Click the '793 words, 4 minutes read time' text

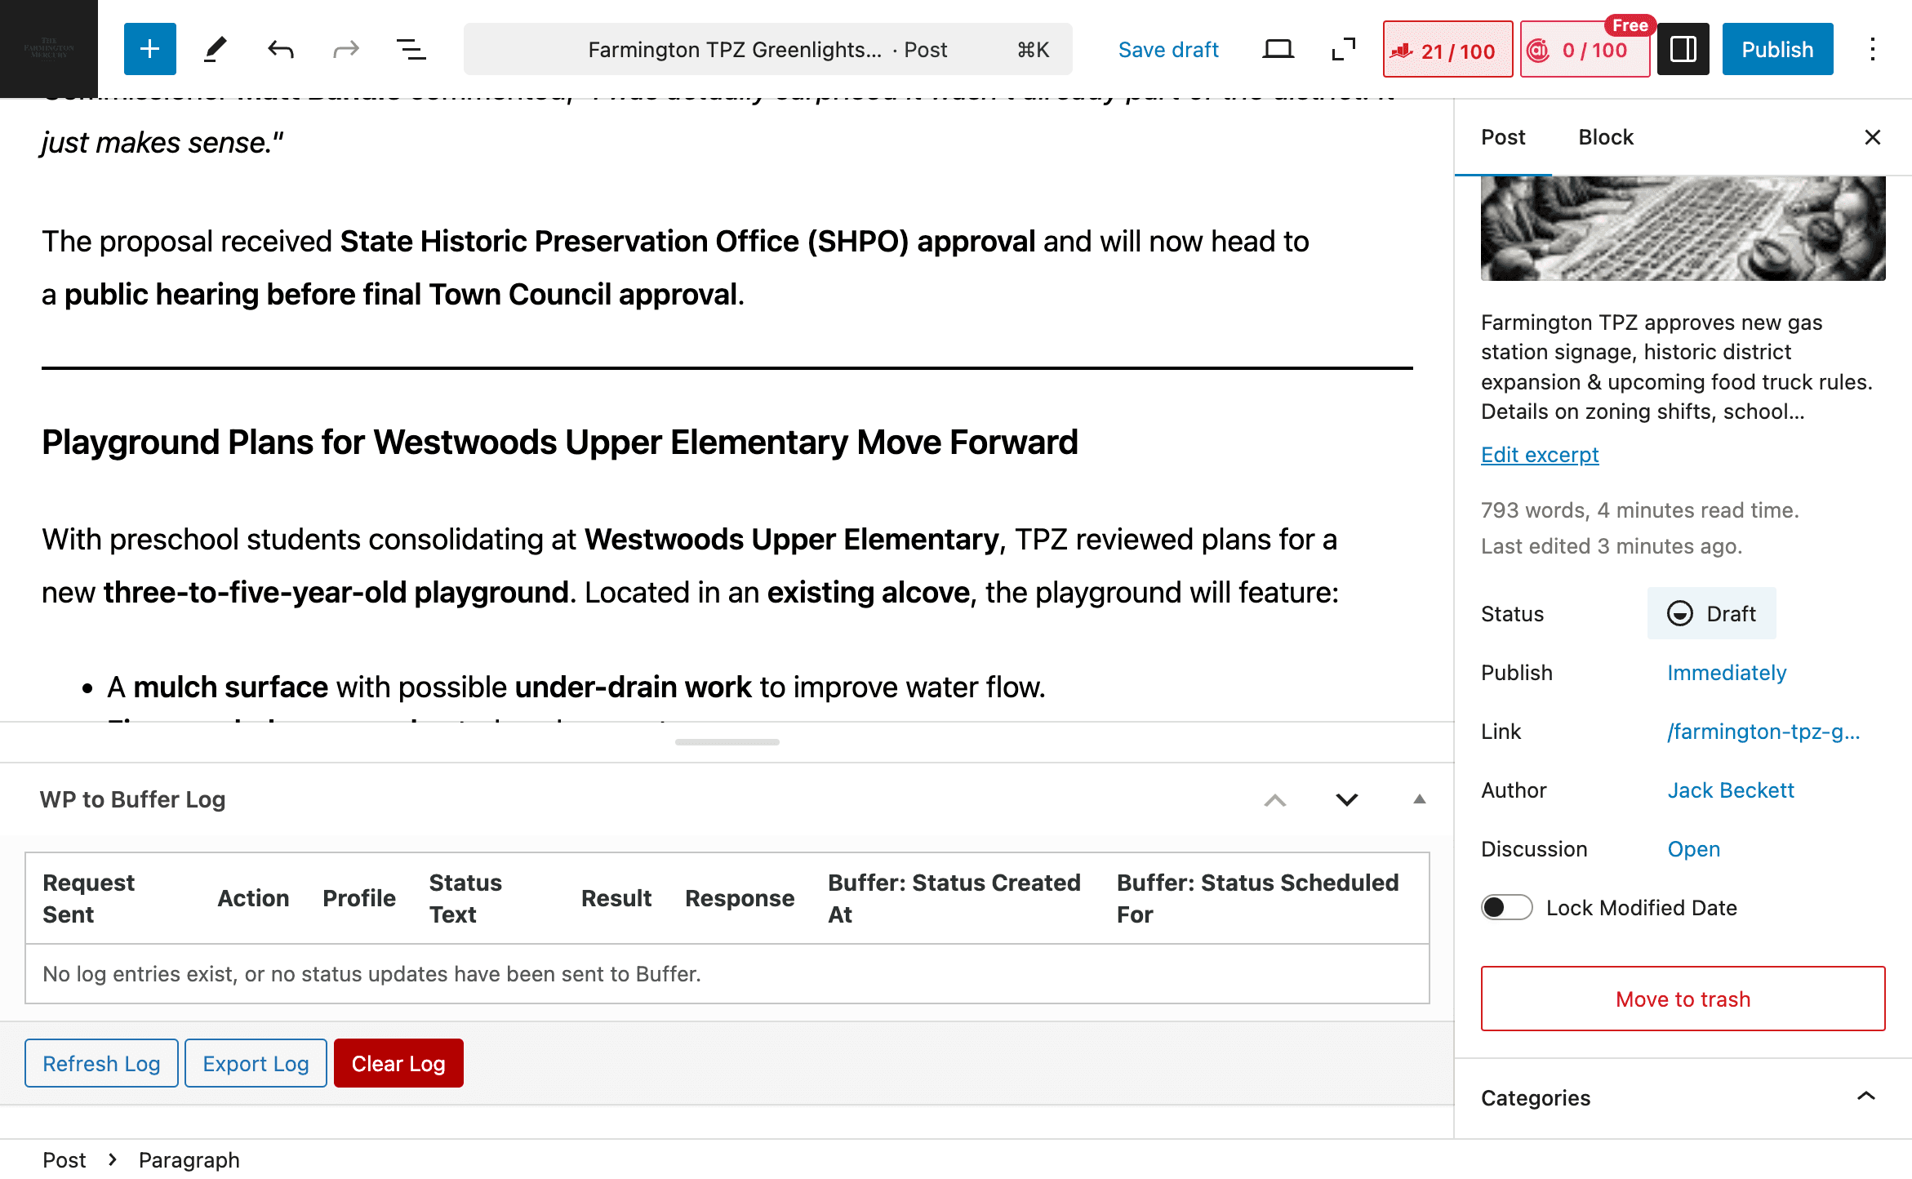point(1639,510)
